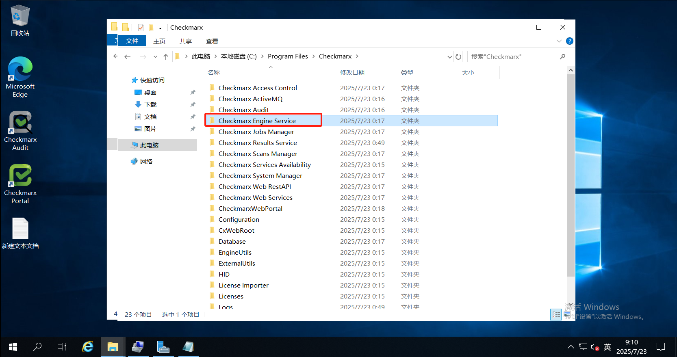Open the notification center icon
The width and height of the screenshot is (677, 357).
pos(661,347)
